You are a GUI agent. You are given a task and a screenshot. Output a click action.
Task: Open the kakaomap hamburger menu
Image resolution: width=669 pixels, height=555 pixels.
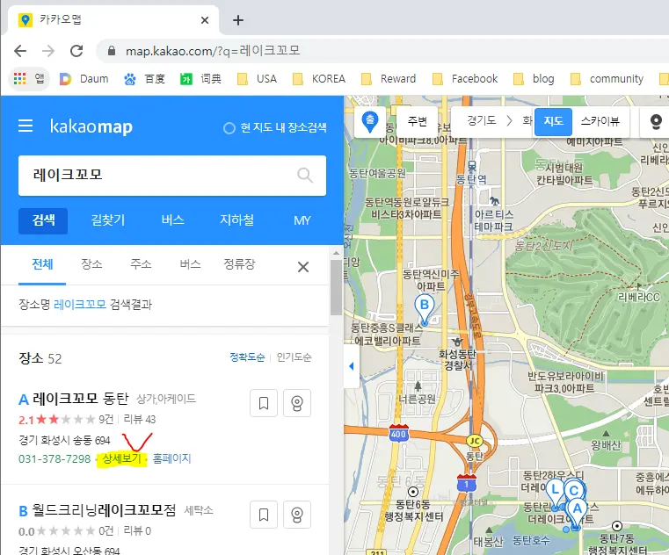[25, 126]
